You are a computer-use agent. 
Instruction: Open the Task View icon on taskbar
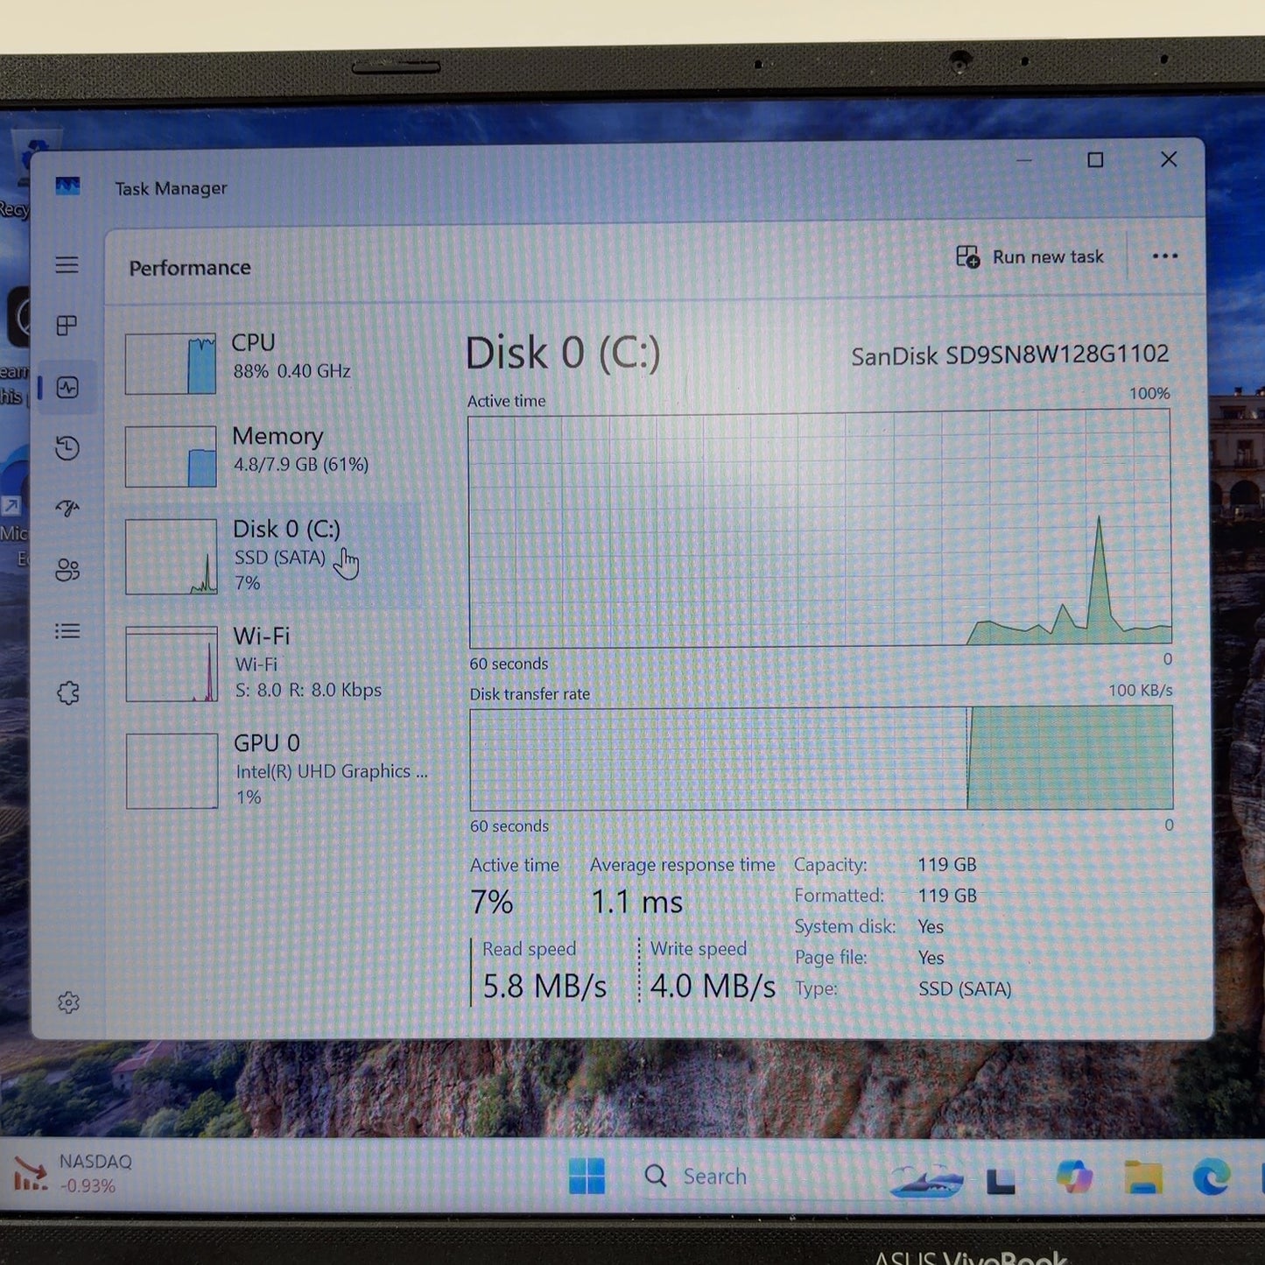(x=1001, y=1181)
